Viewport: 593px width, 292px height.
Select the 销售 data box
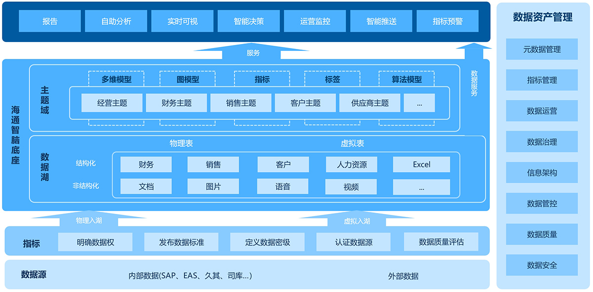(213, 165)
